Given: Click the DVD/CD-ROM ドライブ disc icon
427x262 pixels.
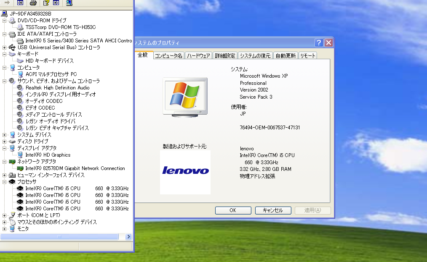Looking at the screenshot, I should pyautogui.click(x=12, y=20).
